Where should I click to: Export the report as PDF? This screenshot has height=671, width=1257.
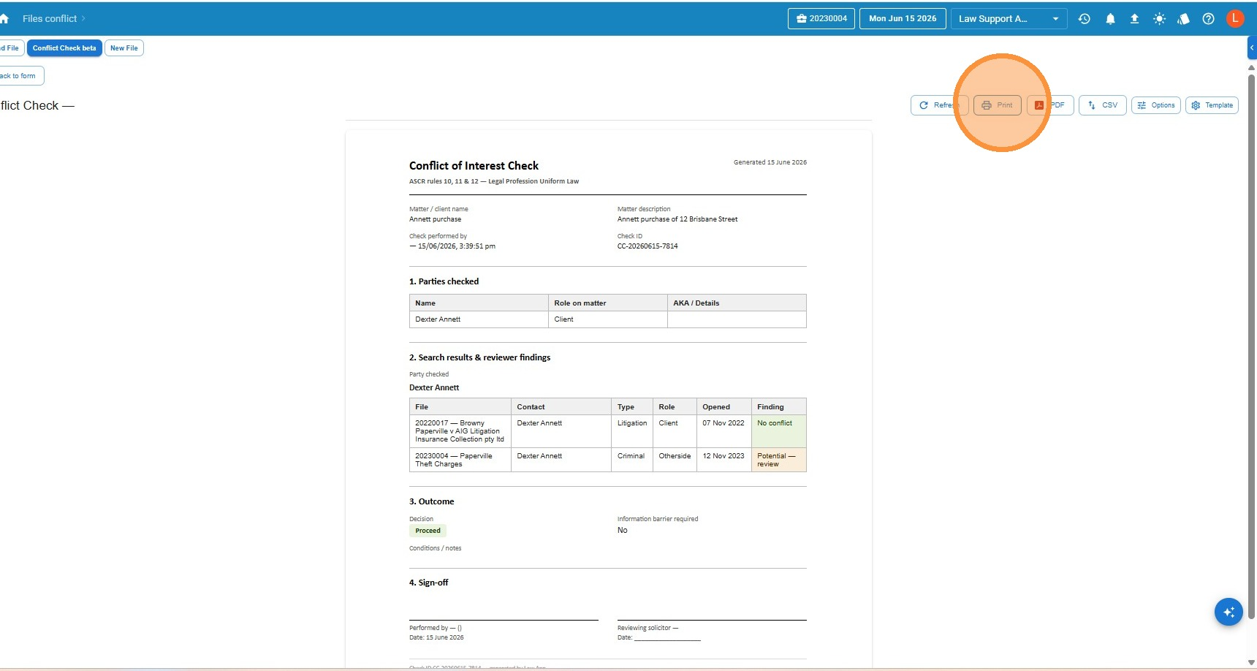[x=1050, y=105]
